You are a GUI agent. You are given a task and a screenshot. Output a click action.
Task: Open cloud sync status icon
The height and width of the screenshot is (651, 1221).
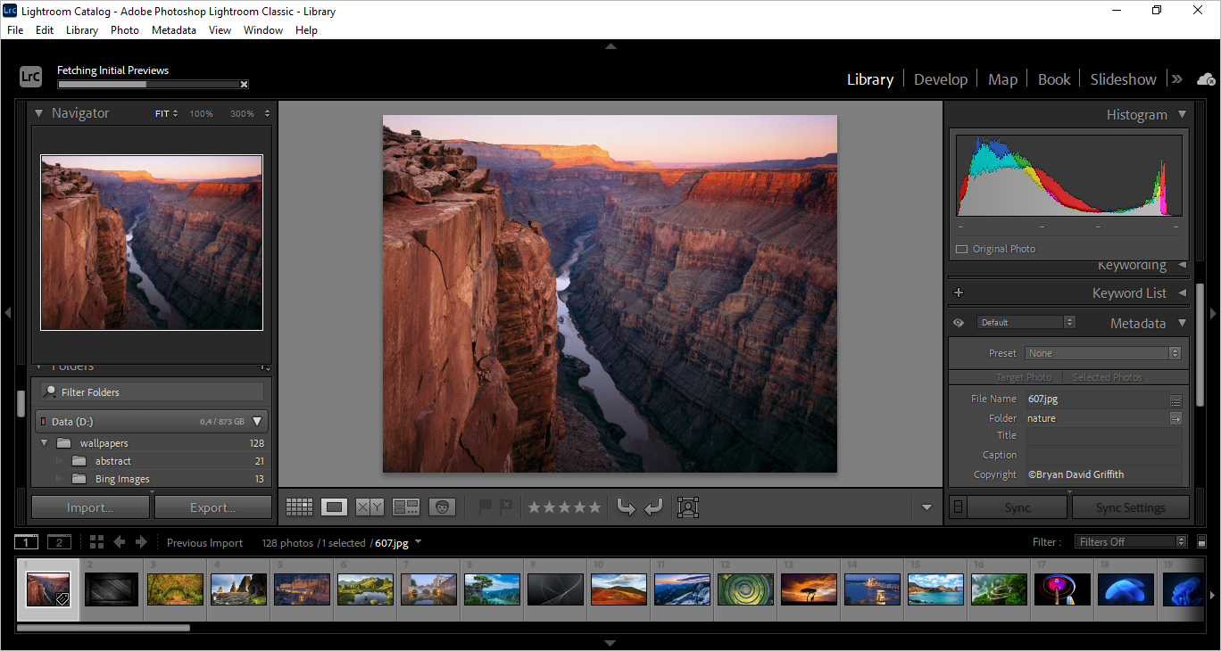(1206, 79)
